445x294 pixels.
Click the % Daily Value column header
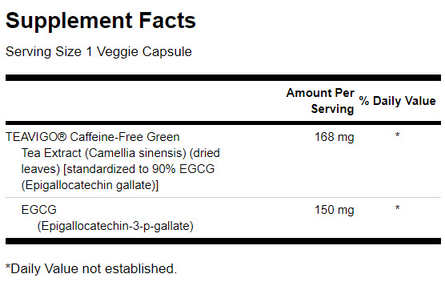pyautogui.click(x=397, y=101)
